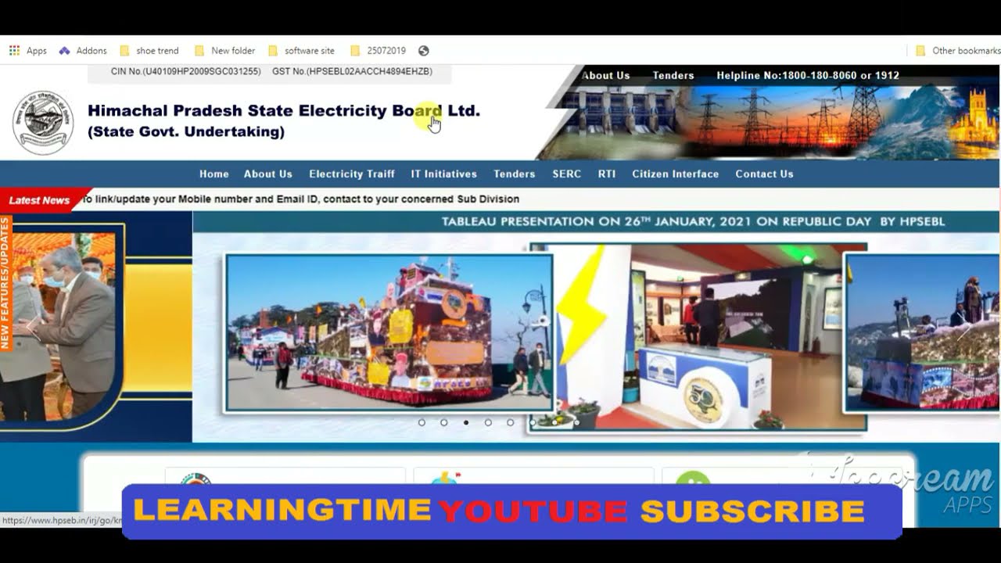Open IT Initiatives menu

(x=444, y=174)
